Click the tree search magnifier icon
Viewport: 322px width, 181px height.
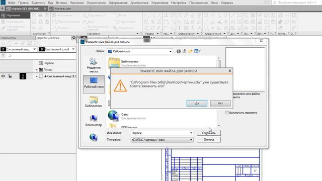(x=10, y=56)
